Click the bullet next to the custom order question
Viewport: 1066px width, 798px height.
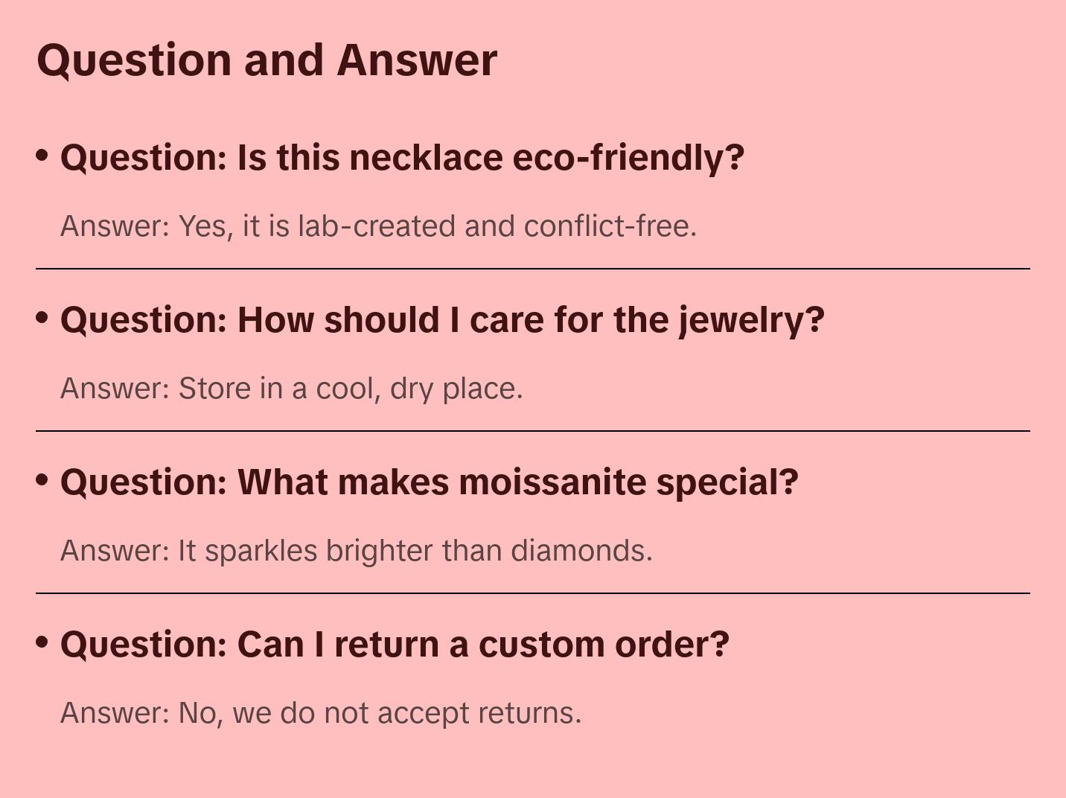[x=42, y=642]
